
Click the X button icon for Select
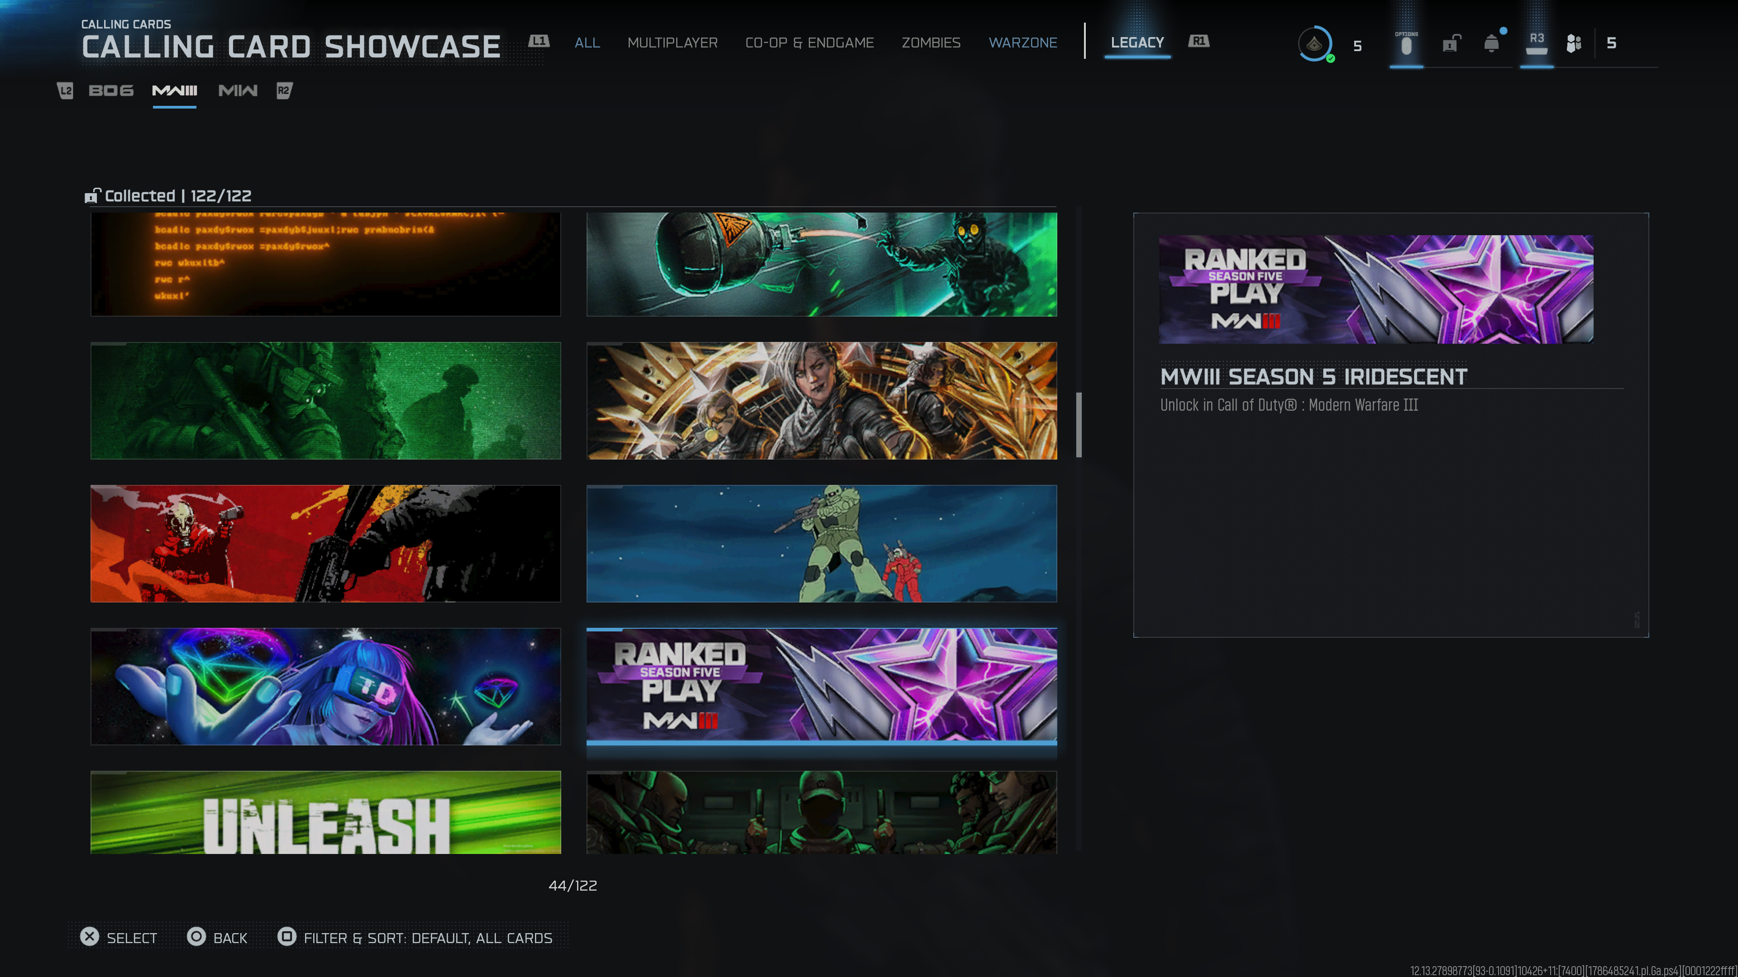pos(90,937)
